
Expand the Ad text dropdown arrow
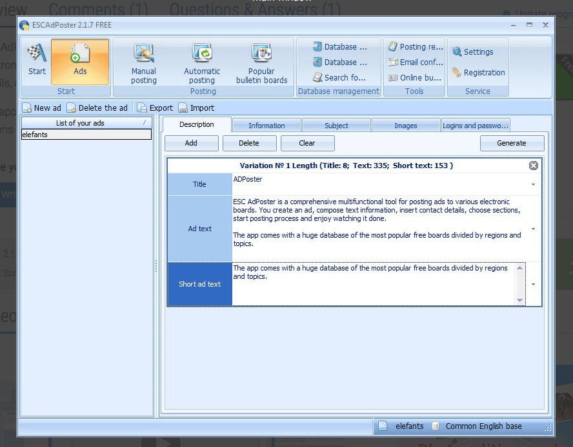click(x=533, y=229)
